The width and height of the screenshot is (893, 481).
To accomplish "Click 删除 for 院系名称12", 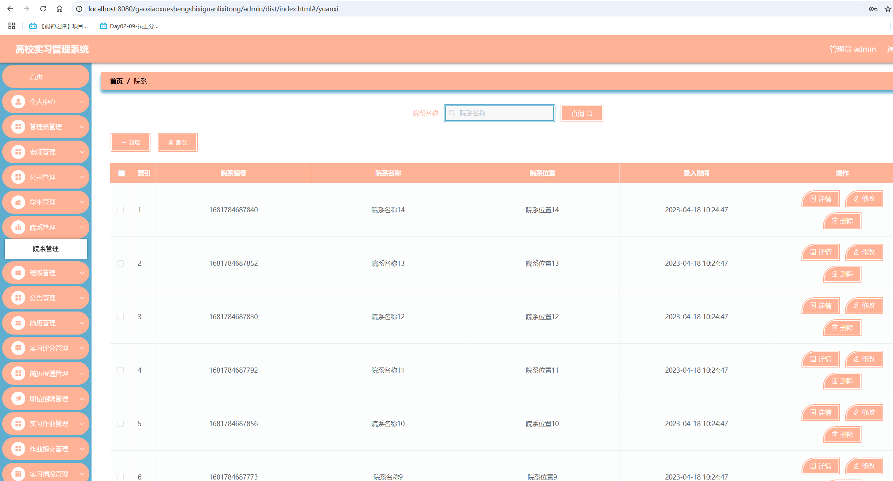I will [842, 328].
